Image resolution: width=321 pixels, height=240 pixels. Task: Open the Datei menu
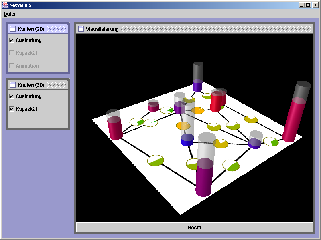tap(10, 14)
